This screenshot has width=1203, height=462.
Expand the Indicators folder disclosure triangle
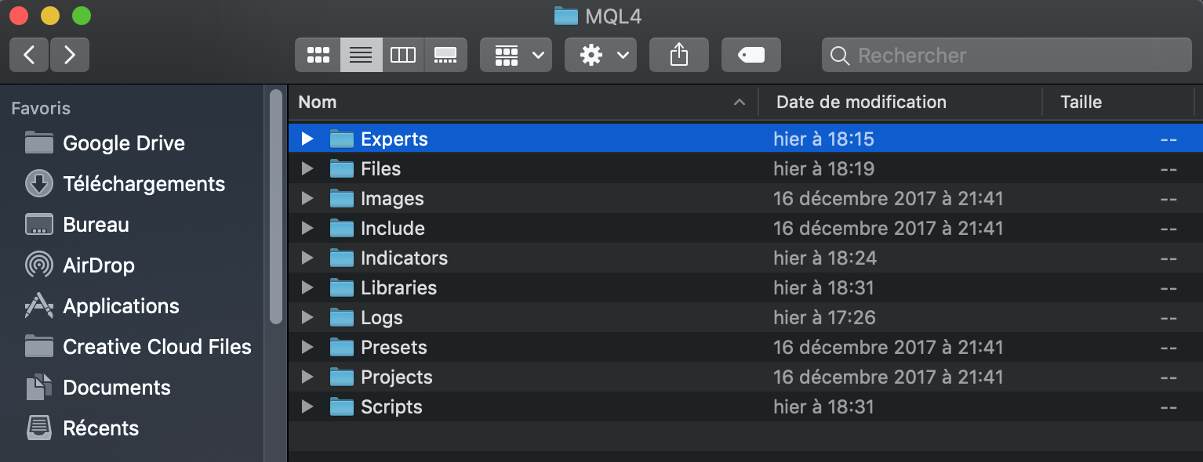pyautogui.click(x=307, y=258)
